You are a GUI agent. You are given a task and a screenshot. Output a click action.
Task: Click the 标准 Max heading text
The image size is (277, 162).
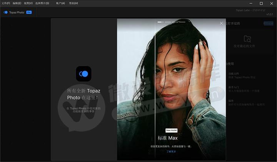(168, 138)
